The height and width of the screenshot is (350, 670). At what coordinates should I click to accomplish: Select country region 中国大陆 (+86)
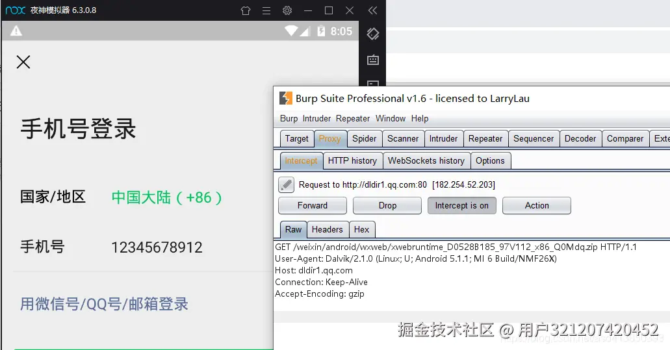[x=166, y=197]
